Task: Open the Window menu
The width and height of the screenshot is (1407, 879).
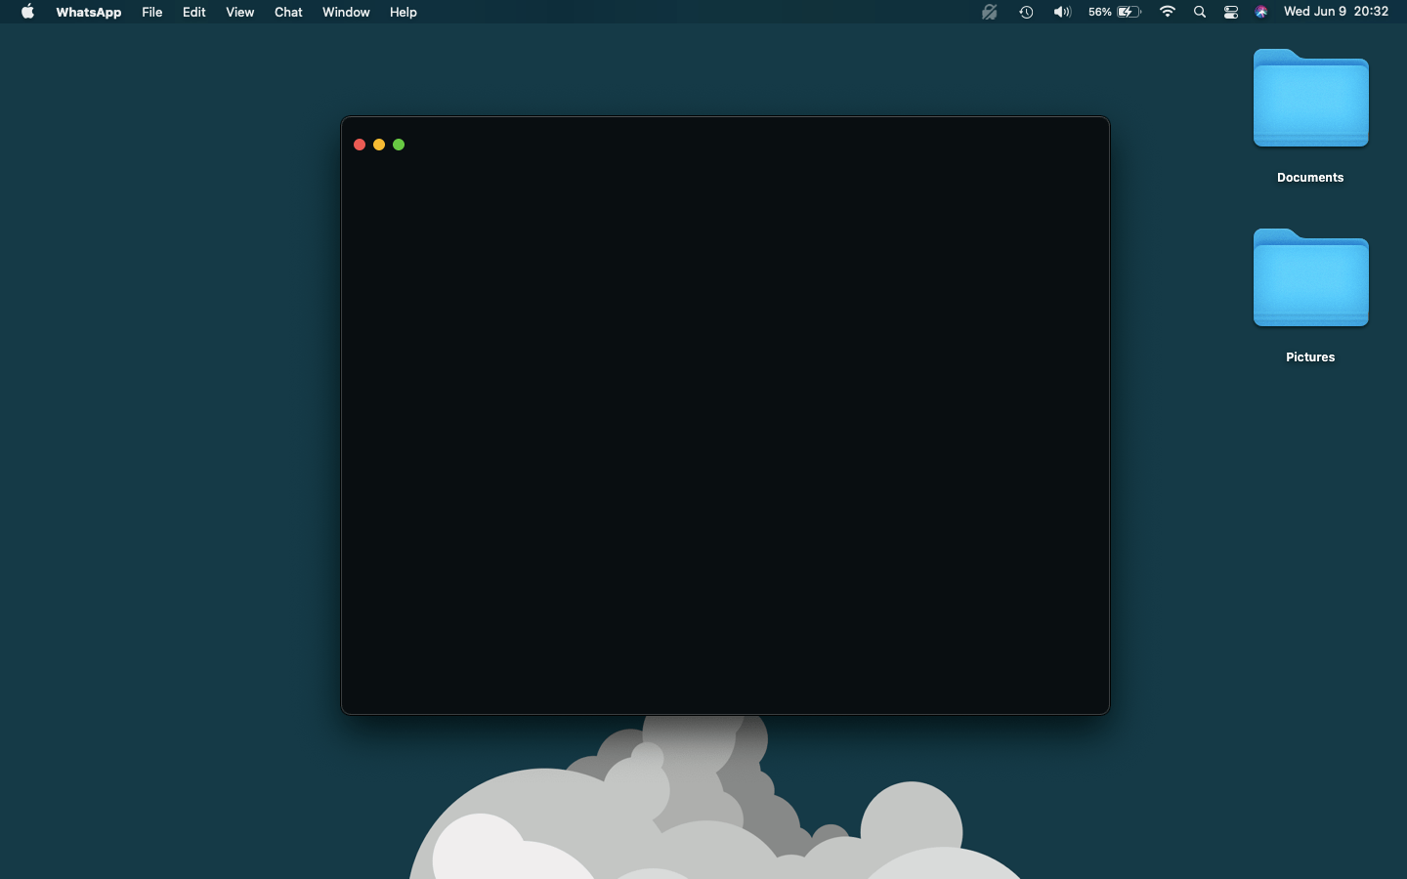Action: (346, 12)
